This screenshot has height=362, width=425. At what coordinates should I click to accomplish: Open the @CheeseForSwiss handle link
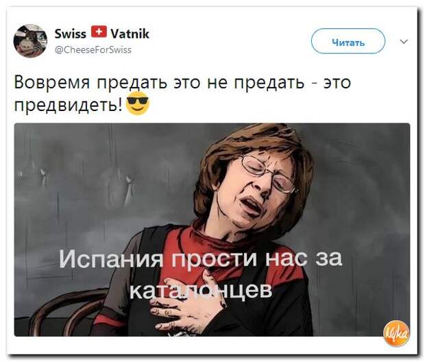[93, 50]
